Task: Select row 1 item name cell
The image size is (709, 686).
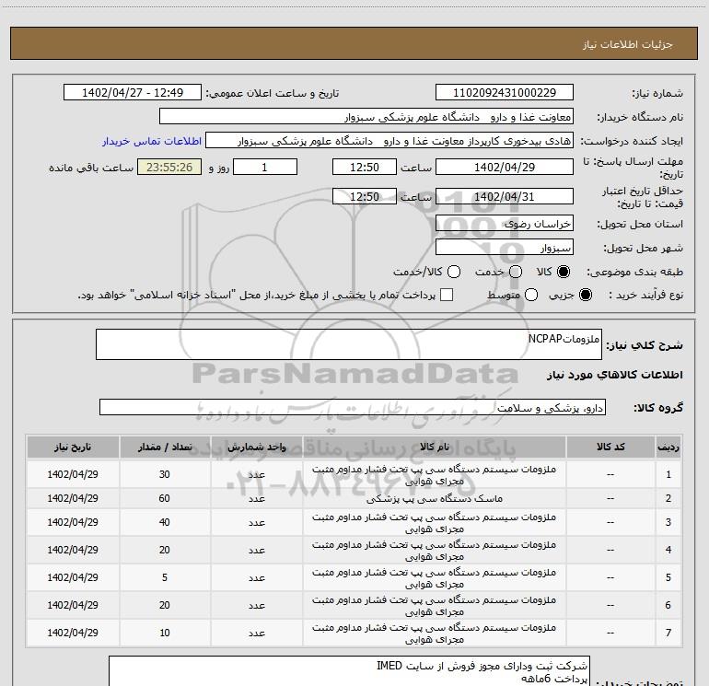Action: 435,474
